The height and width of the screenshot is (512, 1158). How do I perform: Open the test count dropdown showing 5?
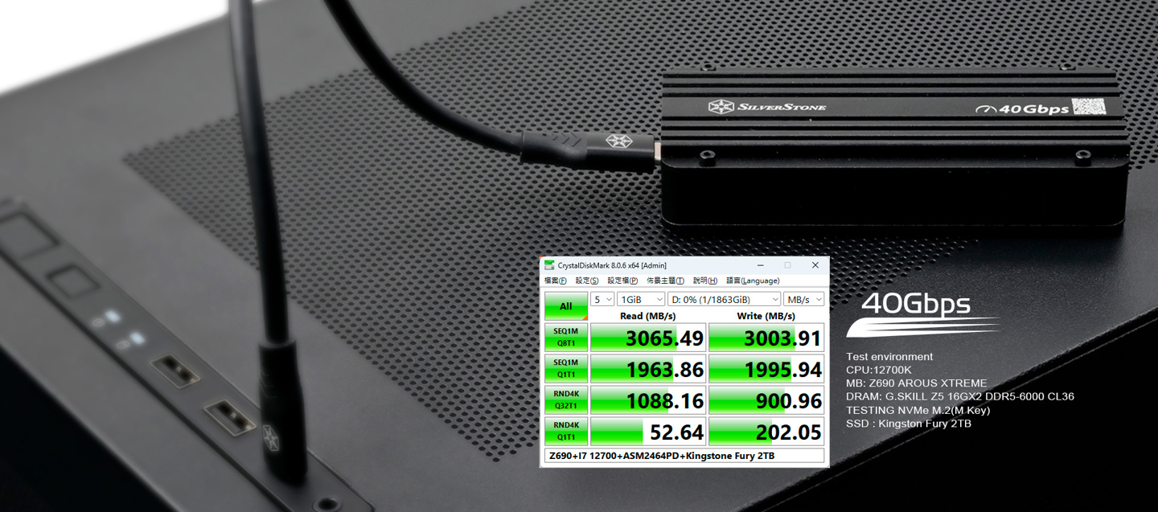pos(602,299)
